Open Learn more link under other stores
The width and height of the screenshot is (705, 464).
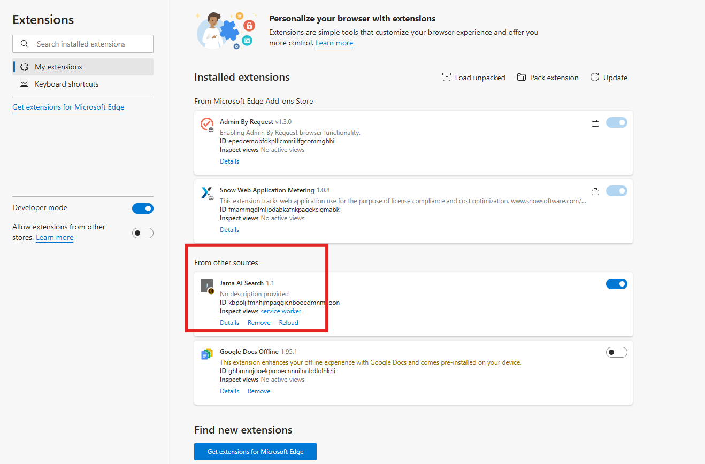(x=55, y=237)
